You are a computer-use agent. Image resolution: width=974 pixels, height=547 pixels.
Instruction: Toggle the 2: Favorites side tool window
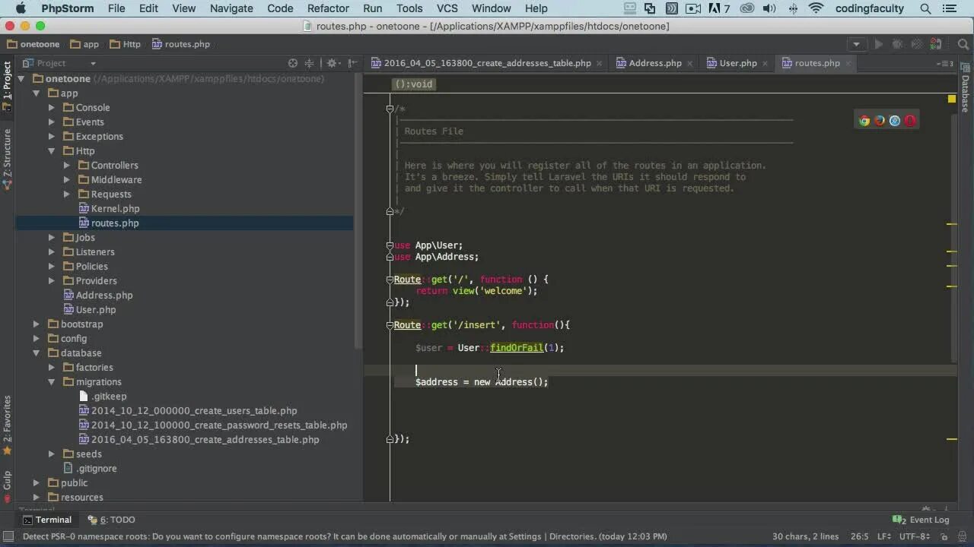click(7, 424)
